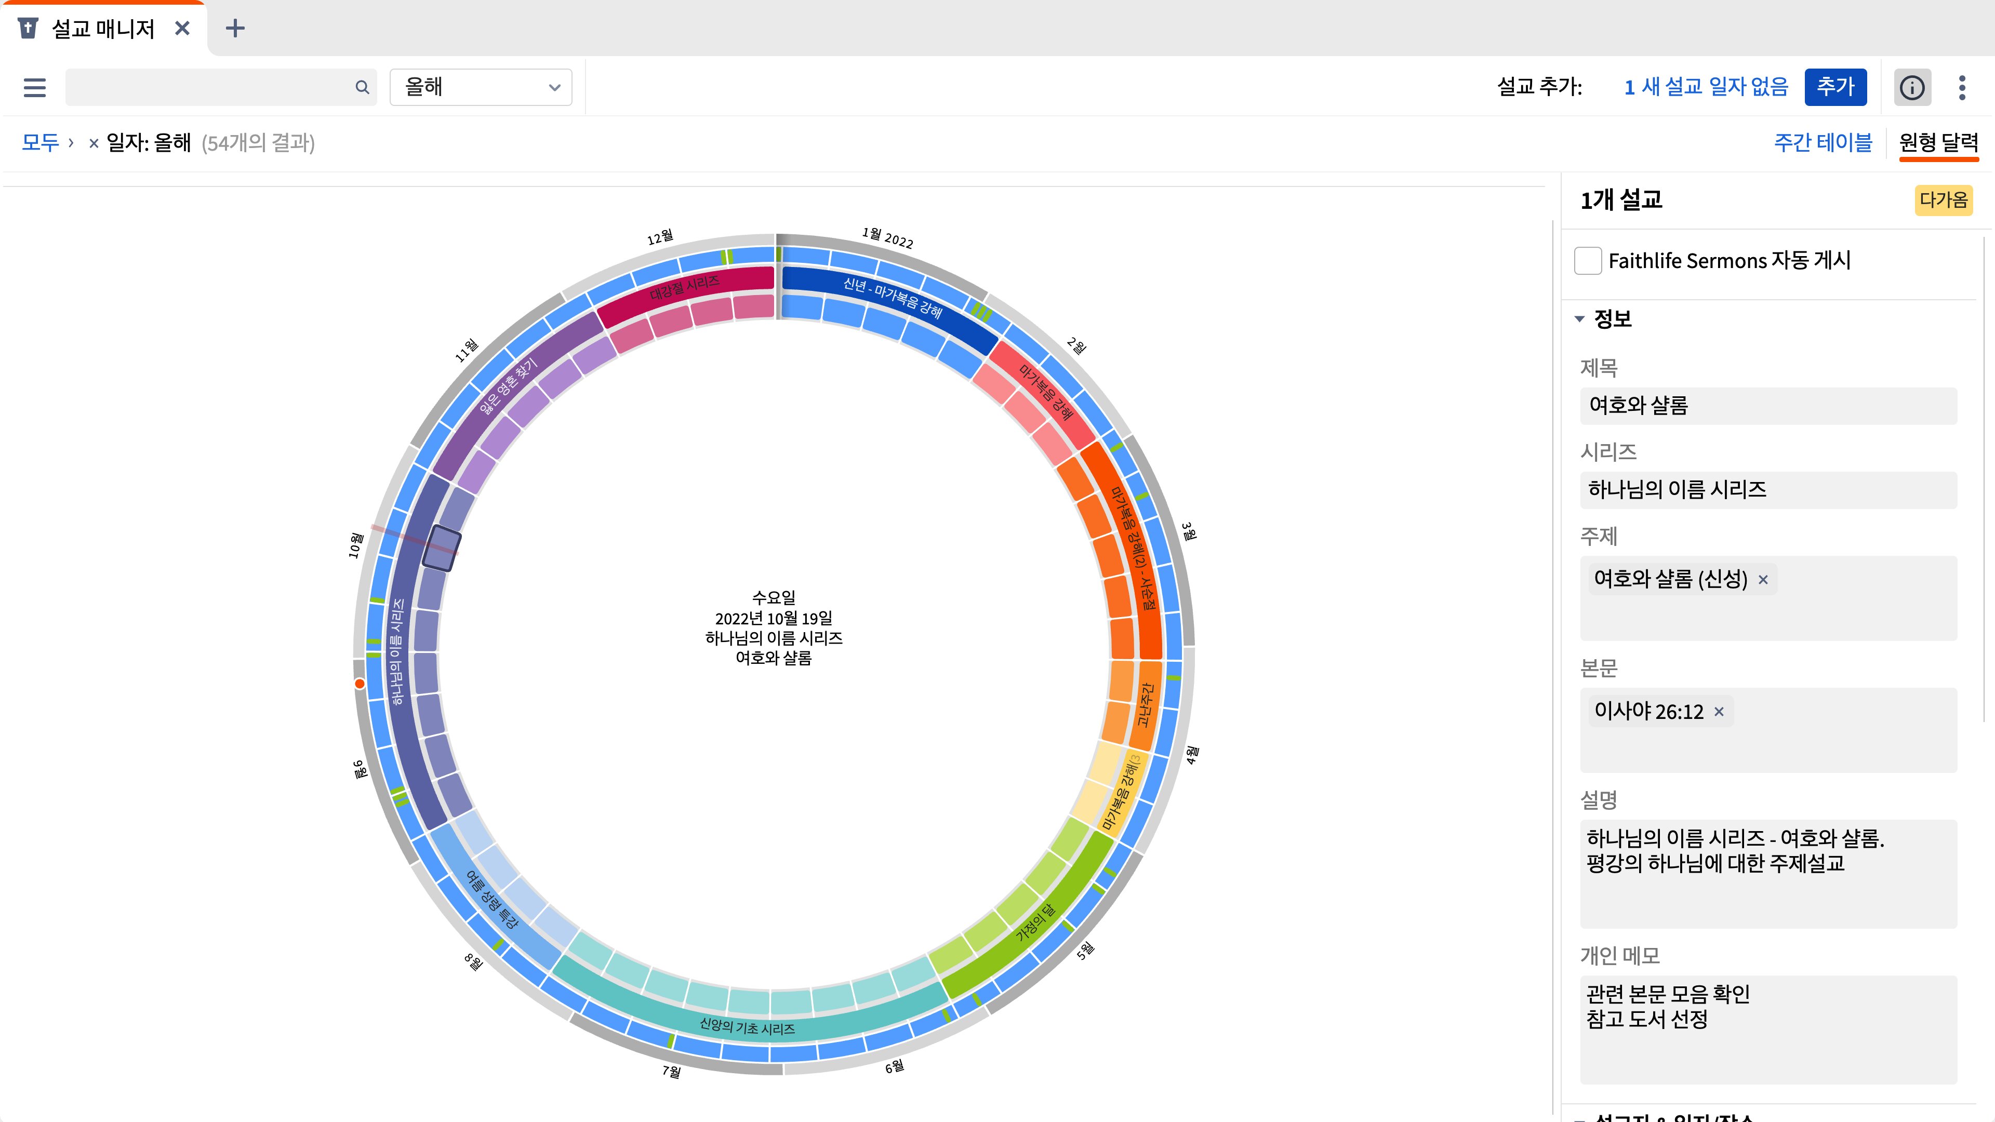Open the 올해 date range dropdown

coord(480,87)
